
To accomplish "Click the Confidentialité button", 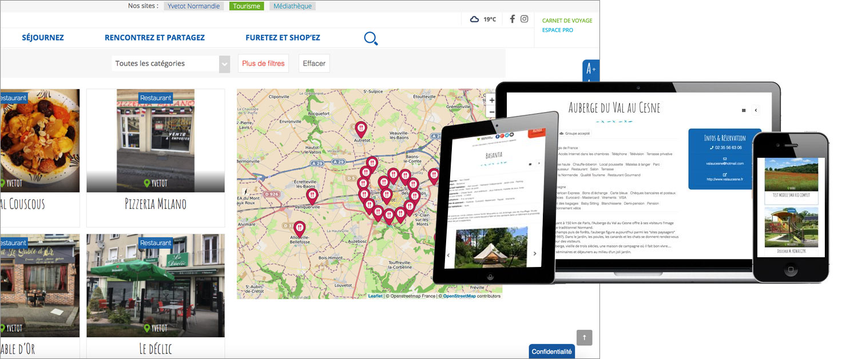I will 551,352.
